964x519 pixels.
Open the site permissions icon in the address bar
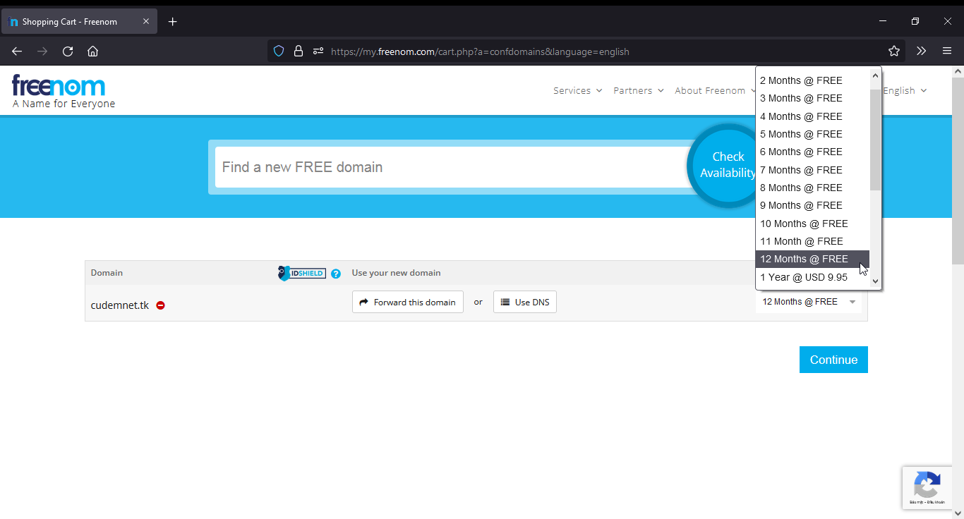[x=318, y=51]
